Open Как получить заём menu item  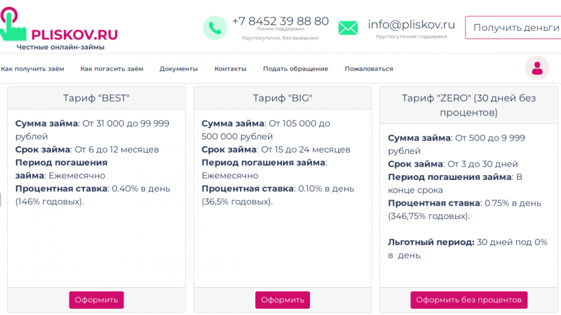[x=32, y=69]
